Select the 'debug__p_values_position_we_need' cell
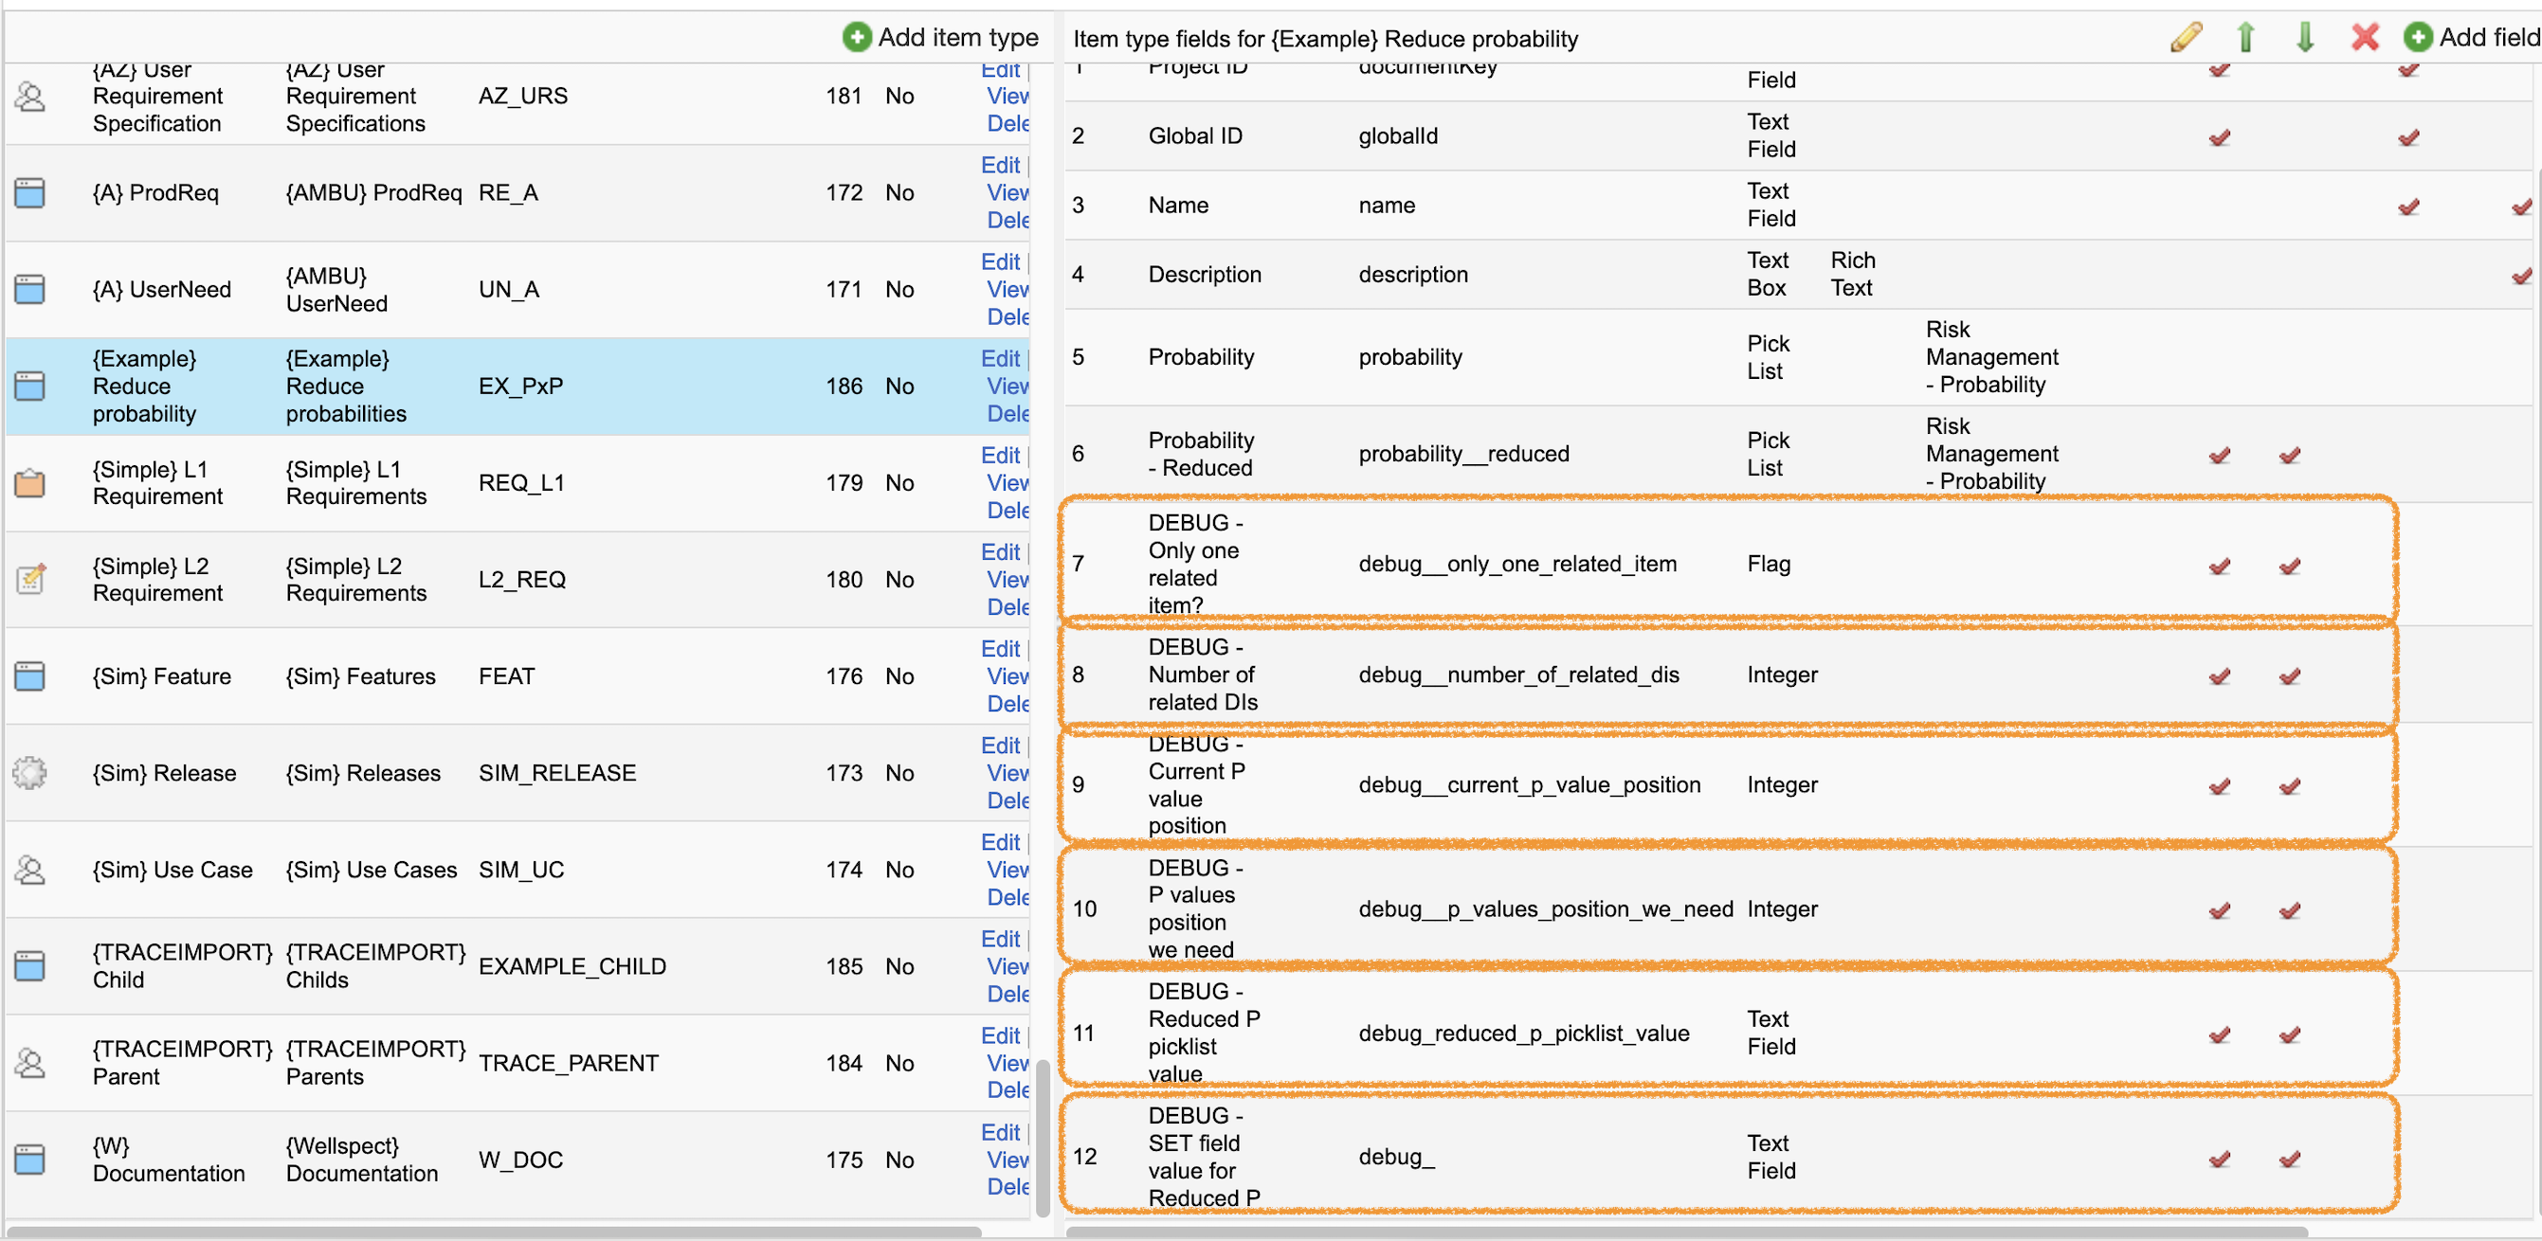 [x=1545, y=908]
